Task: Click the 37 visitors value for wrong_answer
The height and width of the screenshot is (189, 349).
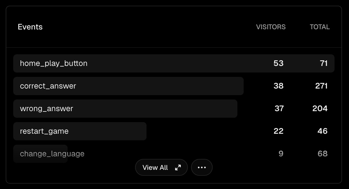Action: pos(279,109)
